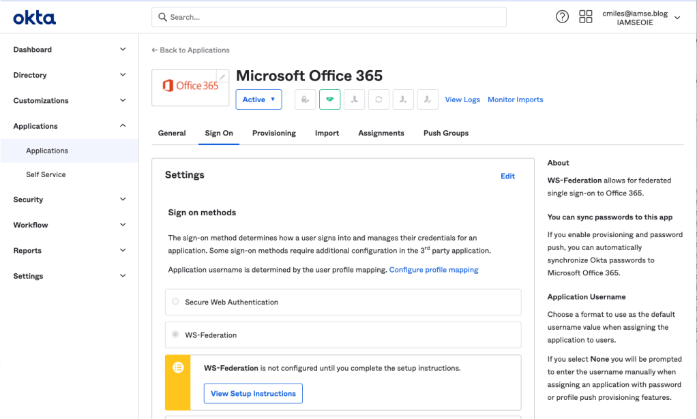Image resolution: width=697 pixels, height=419 pixels.
Task: Click the Okta logo
Action: tap(35, 18)
